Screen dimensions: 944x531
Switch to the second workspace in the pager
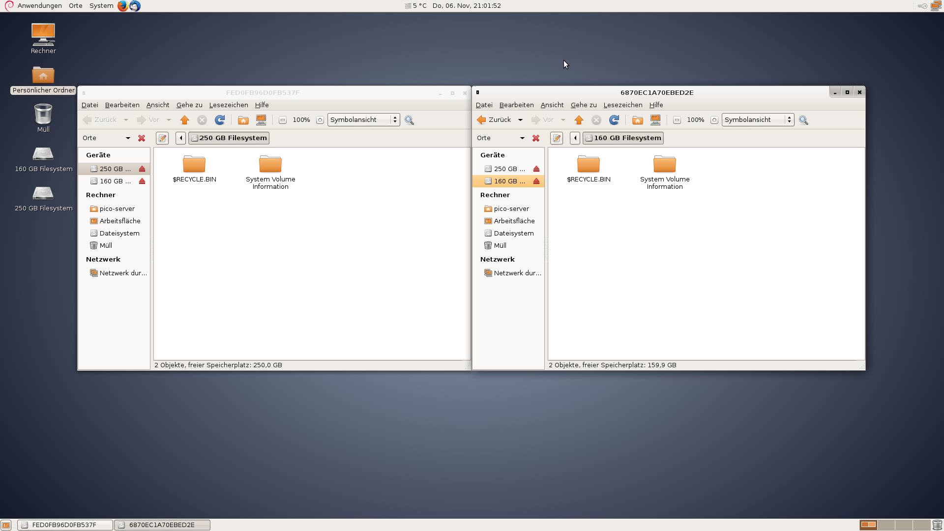886,525
